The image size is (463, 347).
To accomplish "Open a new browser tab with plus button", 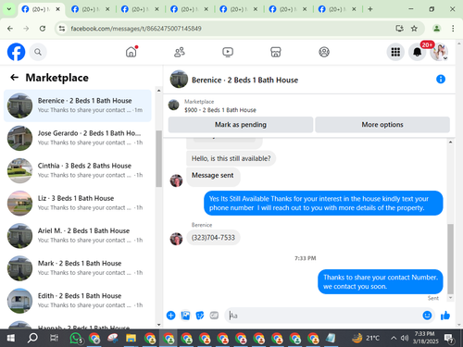I will (x=370, y=9).
